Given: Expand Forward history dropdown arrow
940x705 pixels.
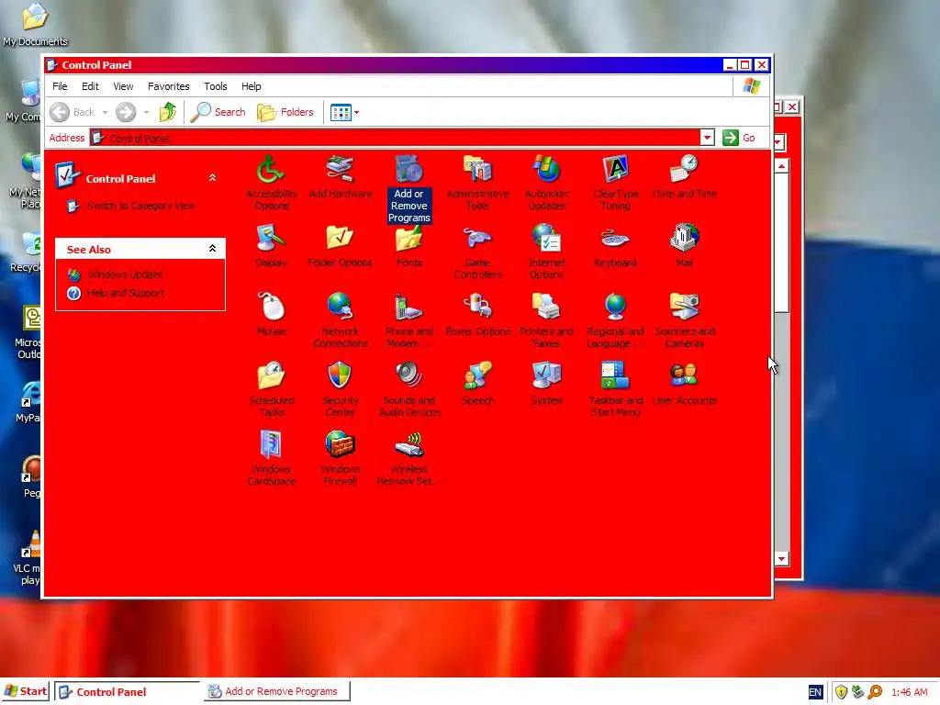Looking at the screenshot, I should [146, 112].
